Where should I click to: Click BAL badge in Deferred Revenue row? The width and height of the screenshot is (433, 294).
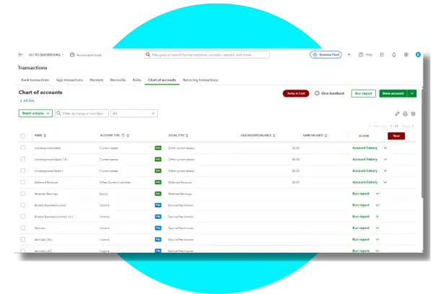point(158,182)
